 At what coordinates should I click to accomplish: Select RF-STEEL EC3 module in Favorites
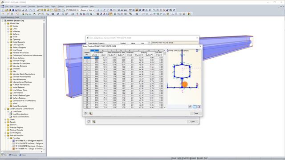click(x=29, y=141)
